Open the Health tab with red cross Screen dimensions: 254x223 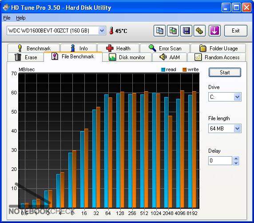click(x=119, y=48)
